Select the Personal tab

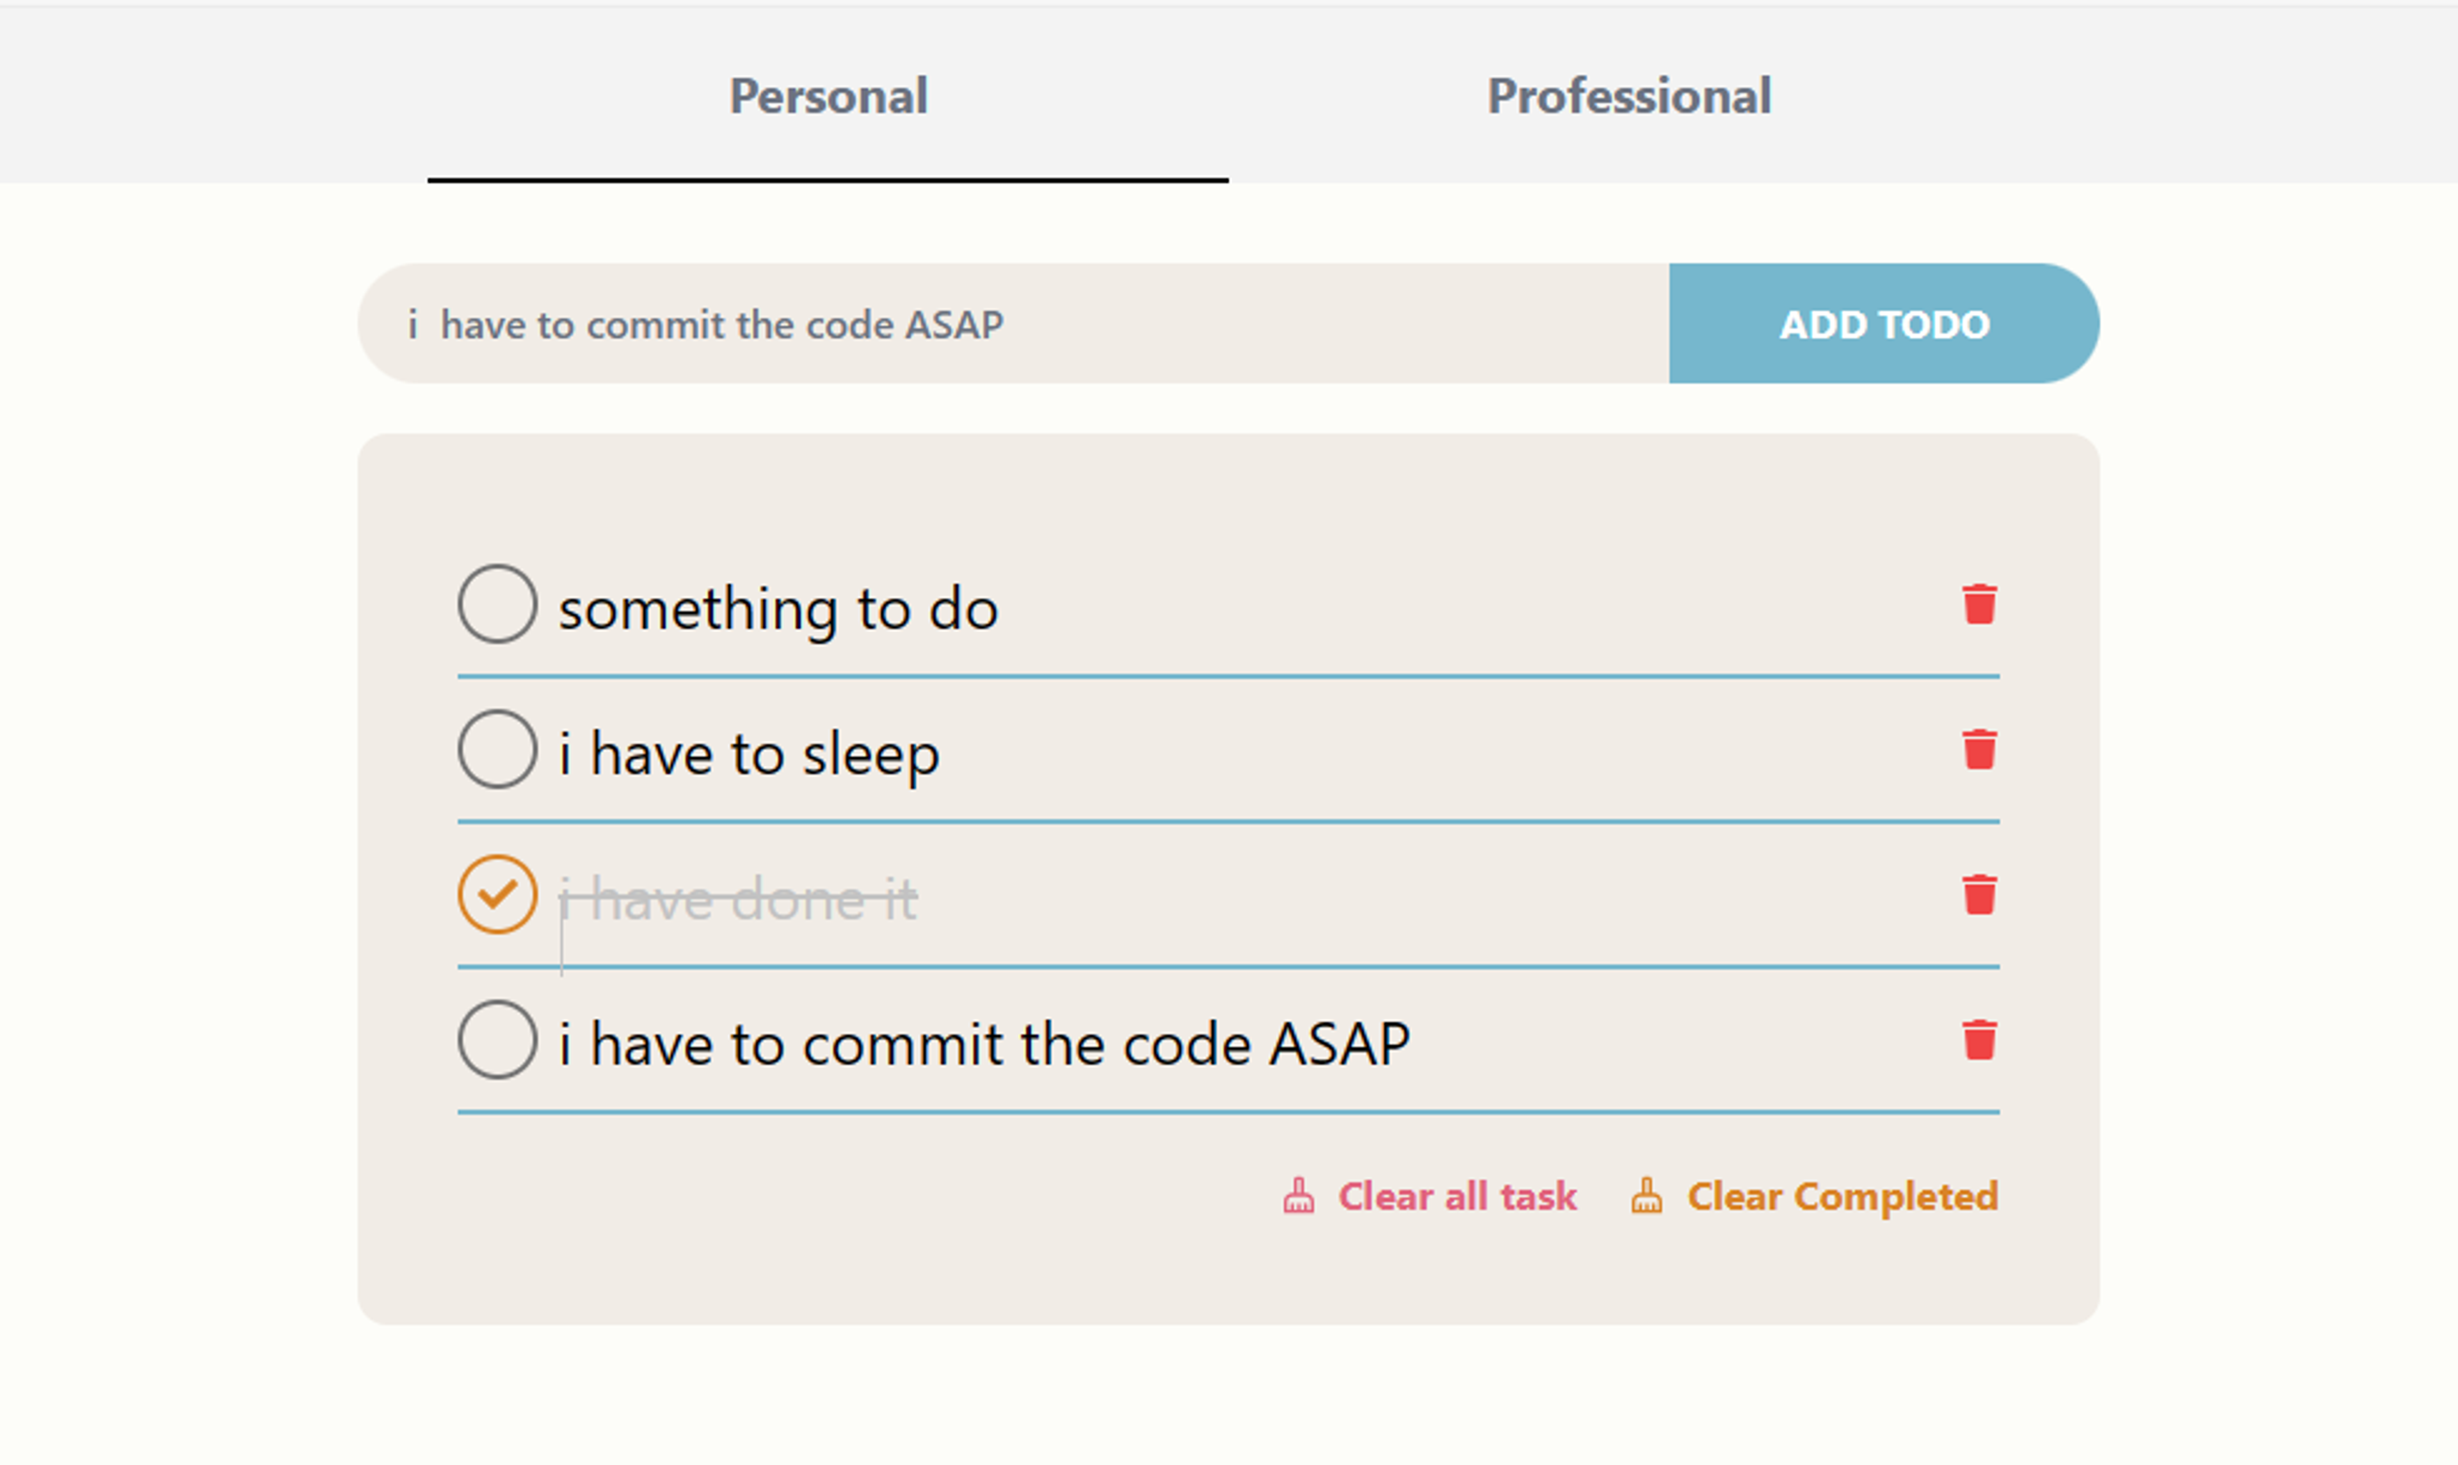[828, 97]
